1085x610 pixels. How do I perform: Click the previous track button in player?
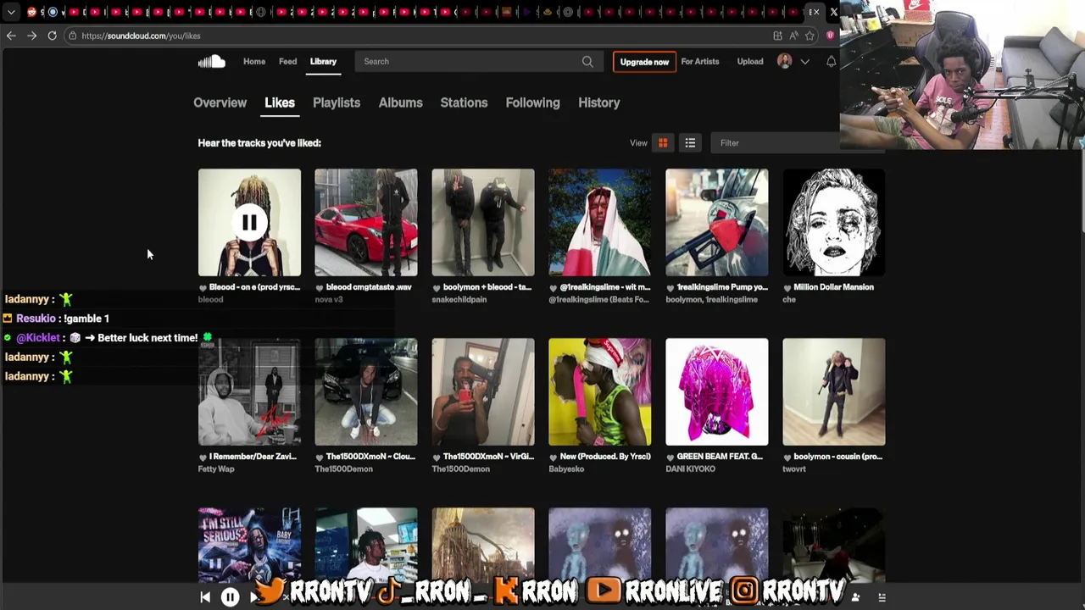(205, 597)
